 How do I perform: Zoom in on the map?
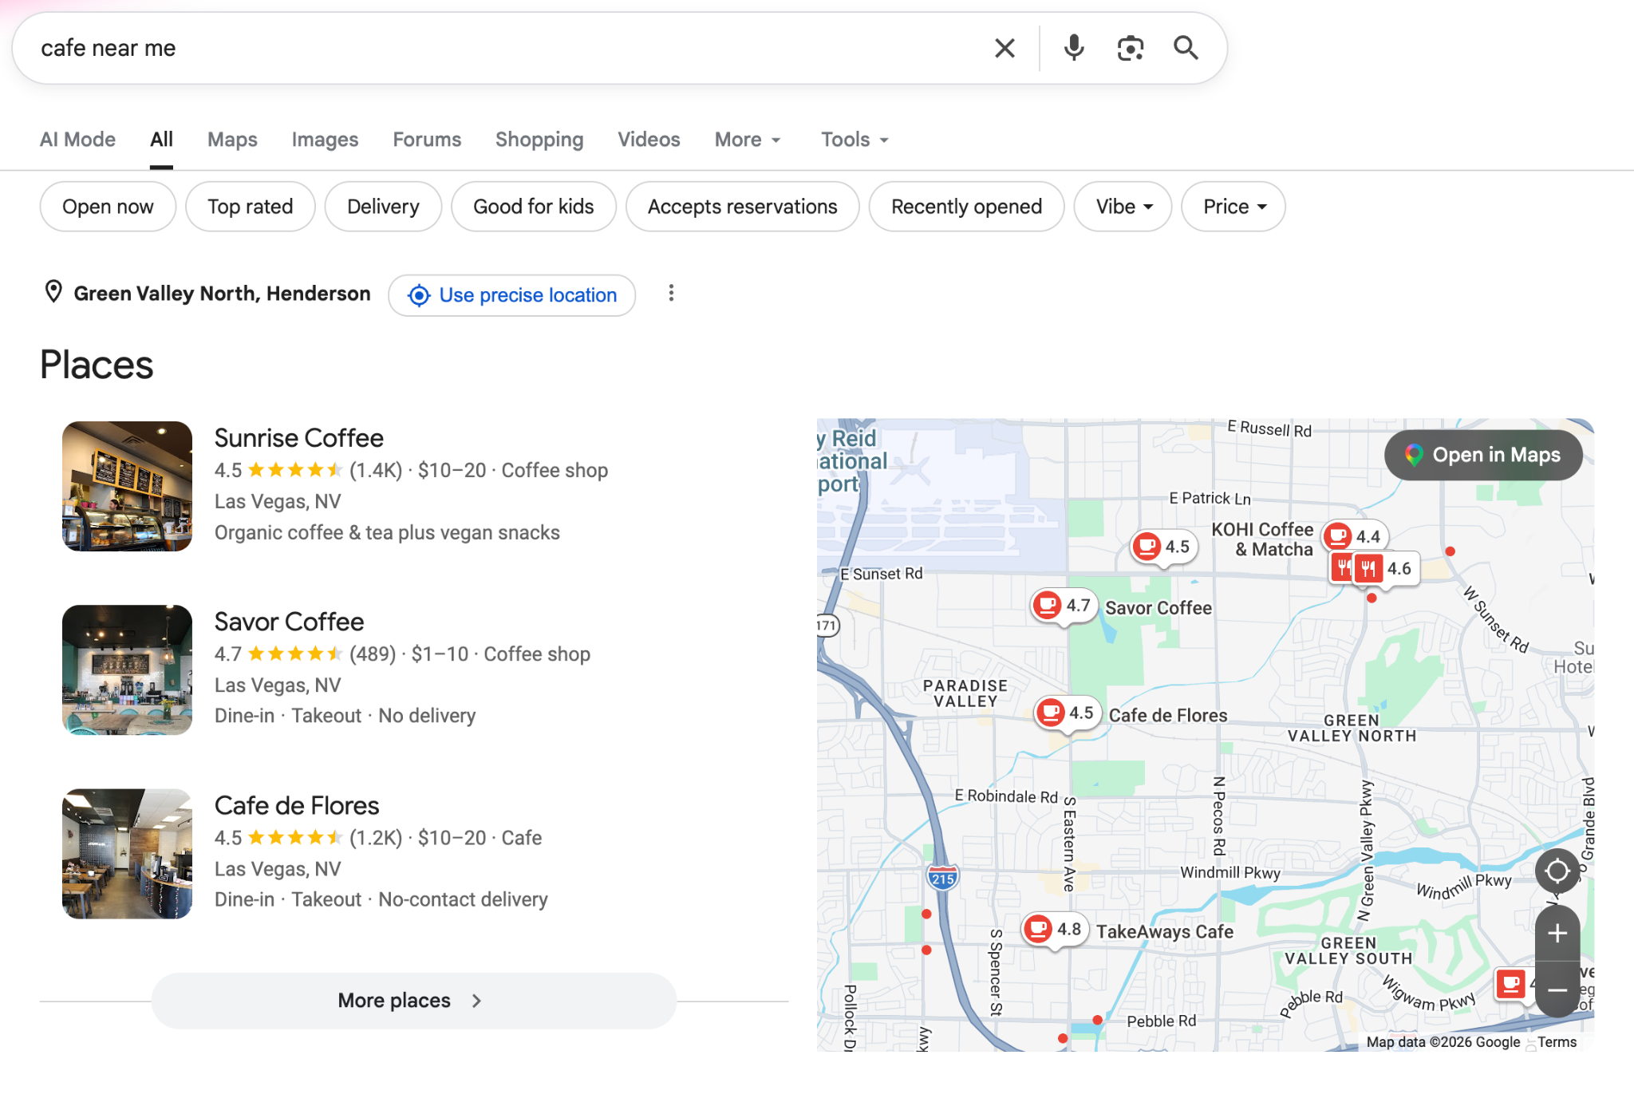tap(1557, 933)
